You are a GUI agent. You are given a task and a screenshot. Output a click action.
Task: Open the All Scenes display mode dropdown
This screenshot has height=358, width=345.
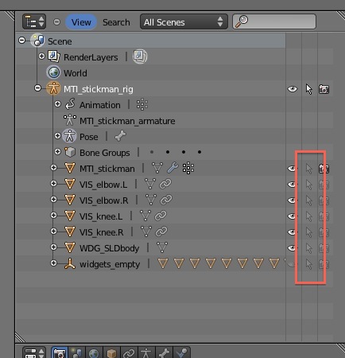tap(184, 22)
